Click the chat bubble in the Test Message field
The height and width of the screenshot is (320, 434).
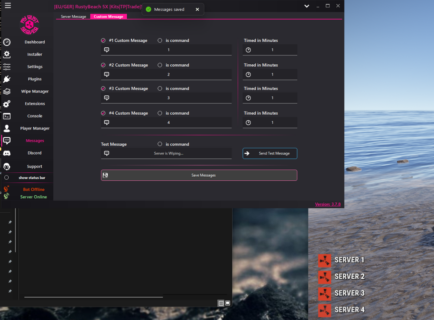[106, 153]
